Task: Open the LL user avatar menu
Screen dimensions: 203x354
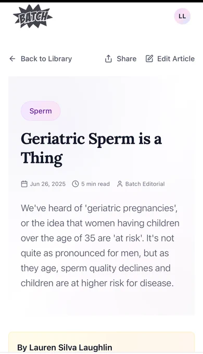Action: pyautogui.click(x=182, y=16)
